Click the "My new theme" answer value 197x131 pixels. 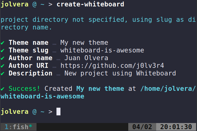(84, 43)
